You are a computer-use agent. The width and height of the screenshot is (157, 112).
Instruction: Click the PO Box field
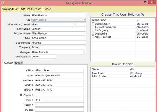[x=59, y=110]
